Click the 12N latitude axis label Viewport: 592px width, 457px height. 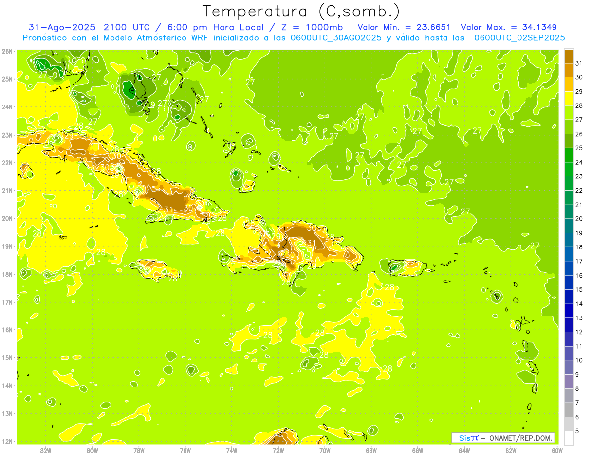tap(7, 441)
